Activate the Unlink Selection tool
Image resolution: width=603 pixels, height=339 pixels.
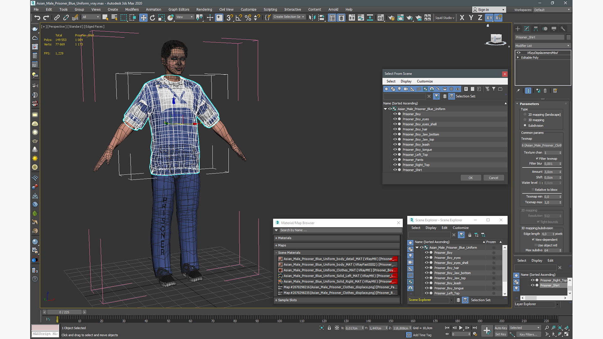(x=66, y=18)
